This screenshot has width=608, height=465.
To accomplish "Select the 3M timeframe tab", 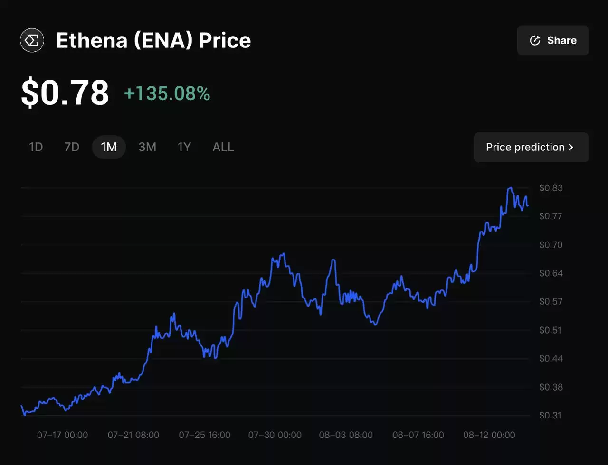I will (147, 147).
